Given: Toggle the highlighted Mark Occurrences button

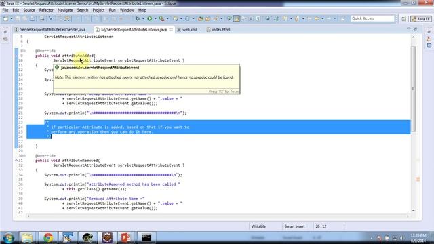Looking at the screenshot, I should (237, 18).
